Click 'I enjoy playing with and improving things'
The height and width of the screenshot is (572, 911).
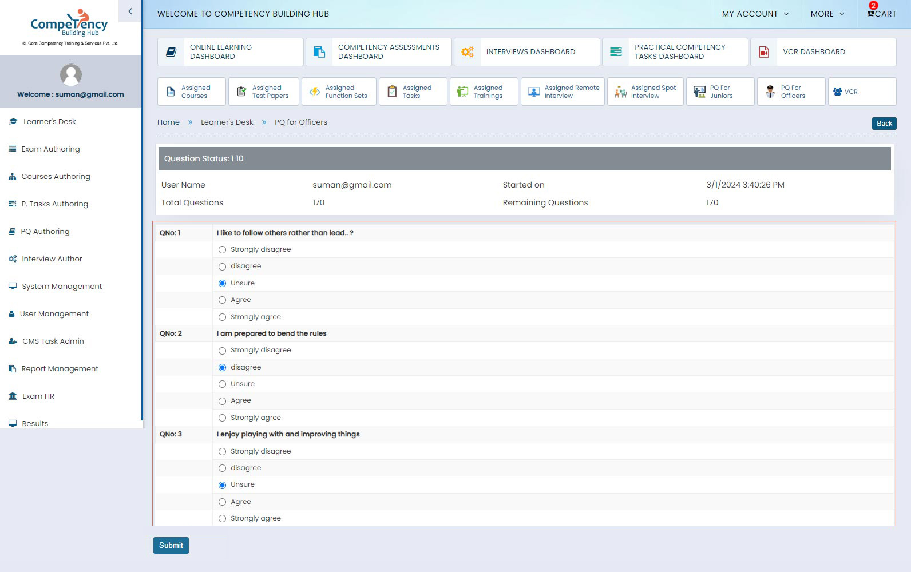pyautogui.click(x=288, y=434)
